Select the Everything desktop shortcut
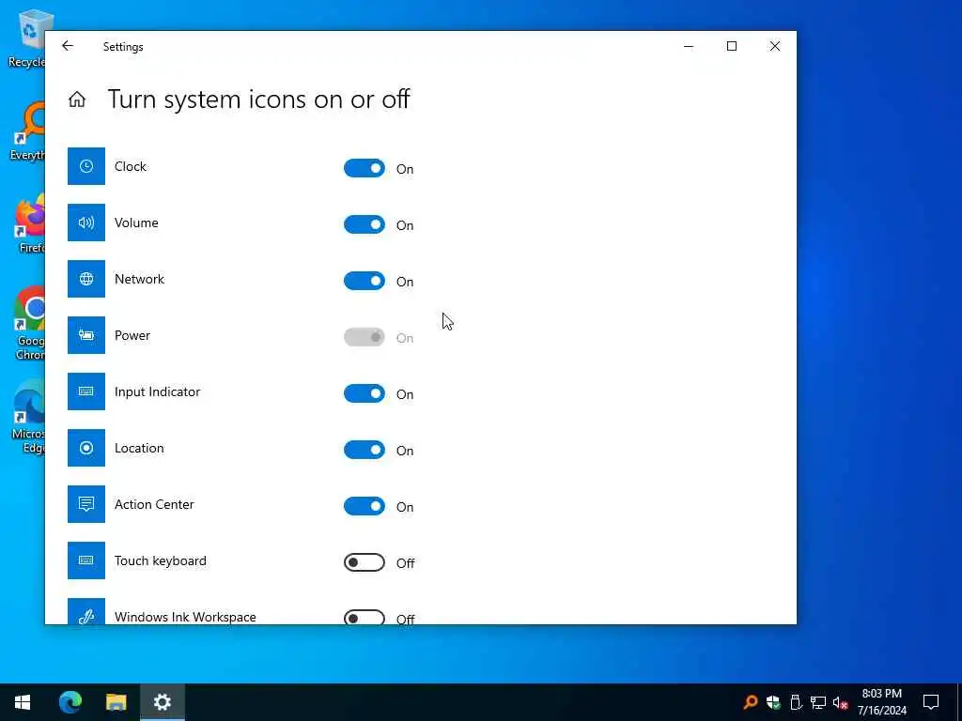Screen dimensions: 962x721 coord(29,131)
